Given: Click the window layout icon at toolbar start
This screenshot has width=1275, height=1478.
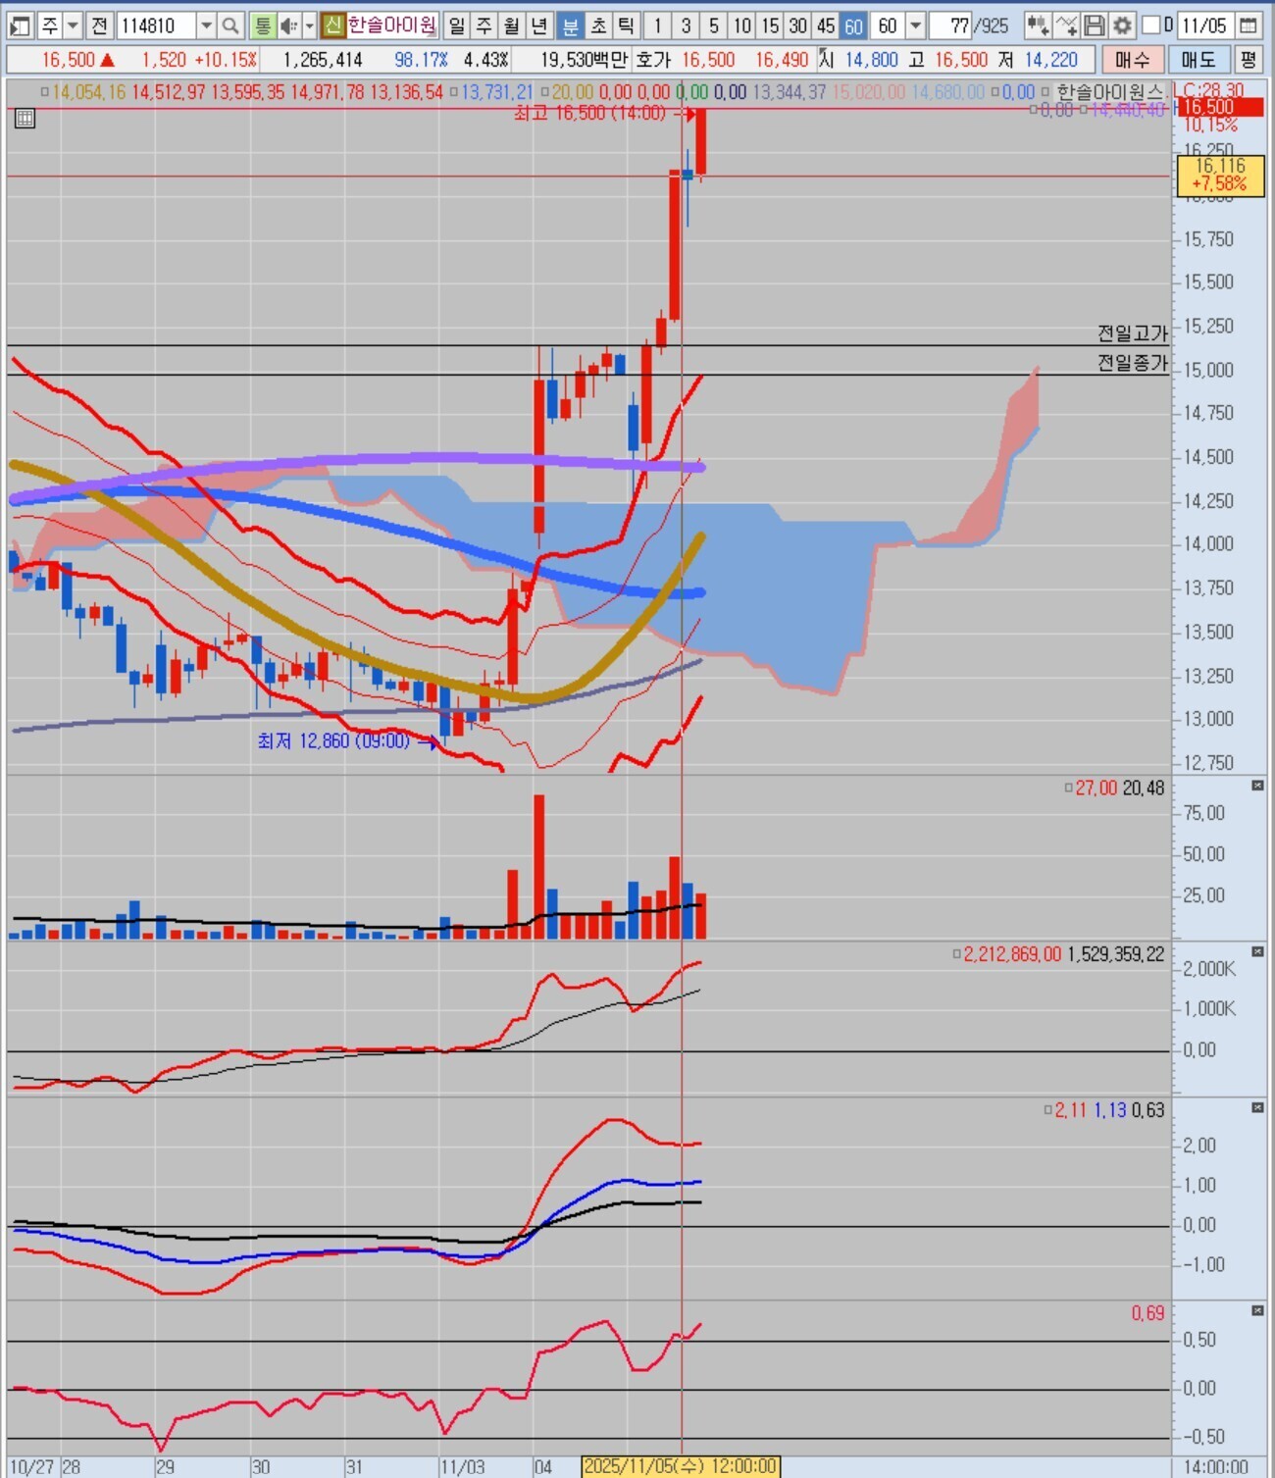Looking at the screenshot, I should (20, 25).
